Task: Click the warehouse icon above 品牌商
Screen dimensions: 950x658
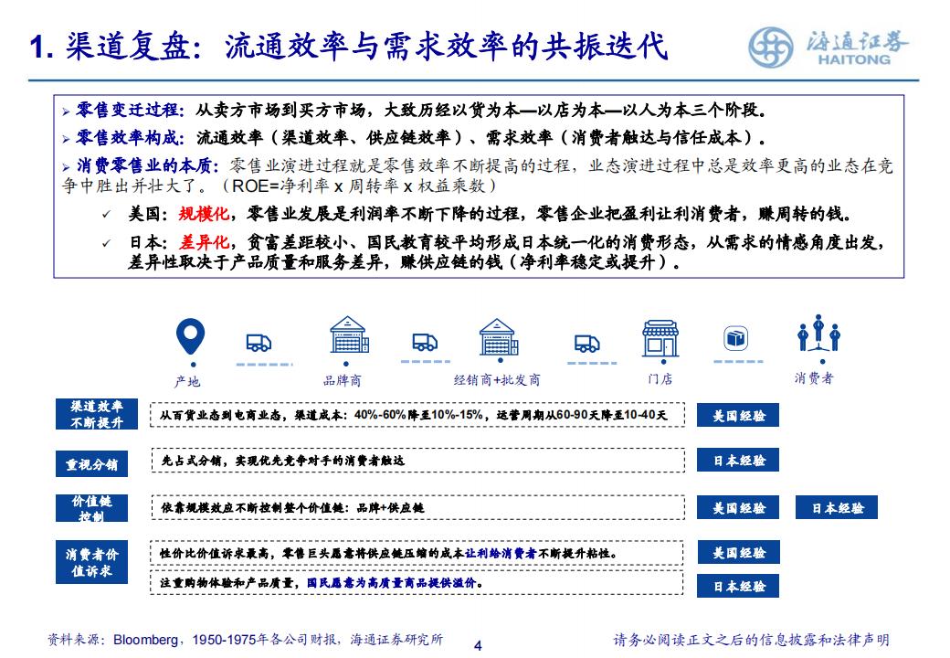Action: 349,334
